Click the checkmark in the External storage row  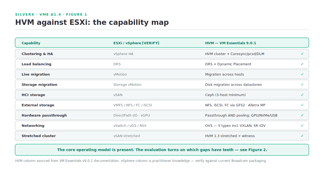[x=302, y=105]
